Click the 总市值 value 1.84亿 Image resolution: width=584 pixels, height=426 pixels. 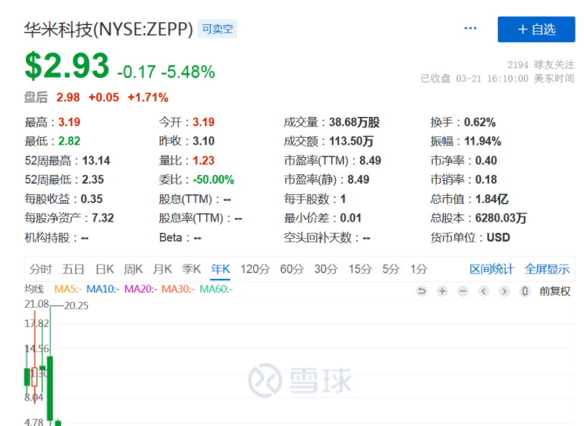tap(491, 199)
